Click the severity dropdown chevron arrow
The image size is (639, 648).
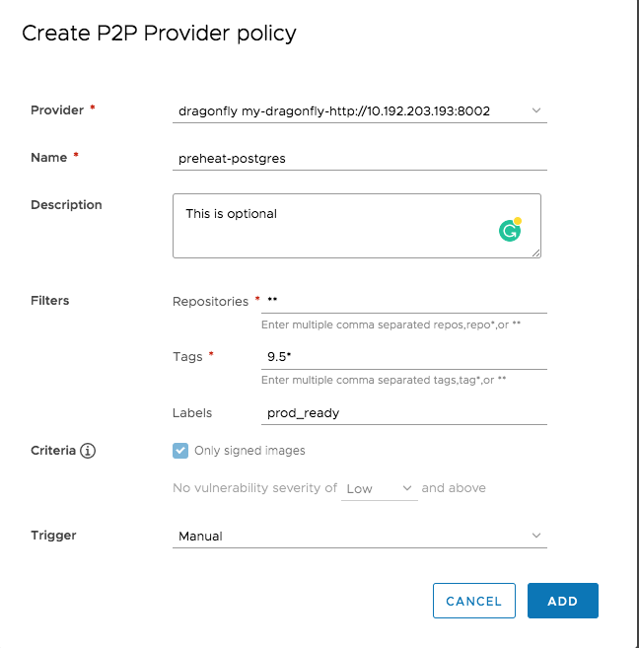click(407, 488)
